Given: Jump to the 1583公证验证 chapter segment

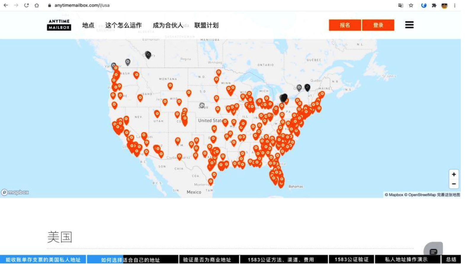Looking at the screenshot, I should (x=351, y=260).
